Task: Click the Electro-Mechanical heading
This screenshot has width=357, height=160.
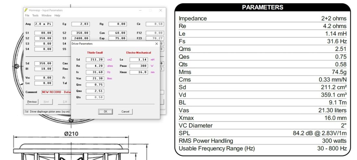Action: [139, 53]
